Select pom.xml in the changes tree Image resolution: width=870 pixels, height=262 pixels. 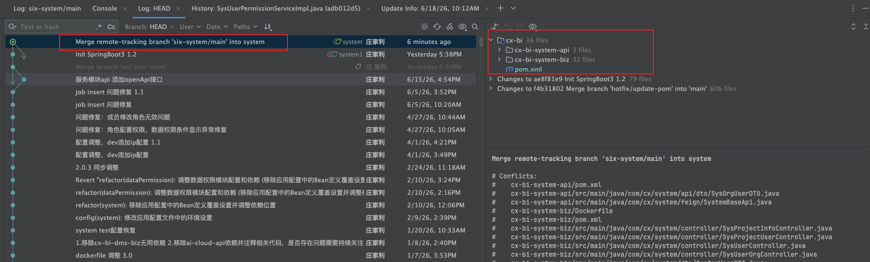click(x=528, y=69)
